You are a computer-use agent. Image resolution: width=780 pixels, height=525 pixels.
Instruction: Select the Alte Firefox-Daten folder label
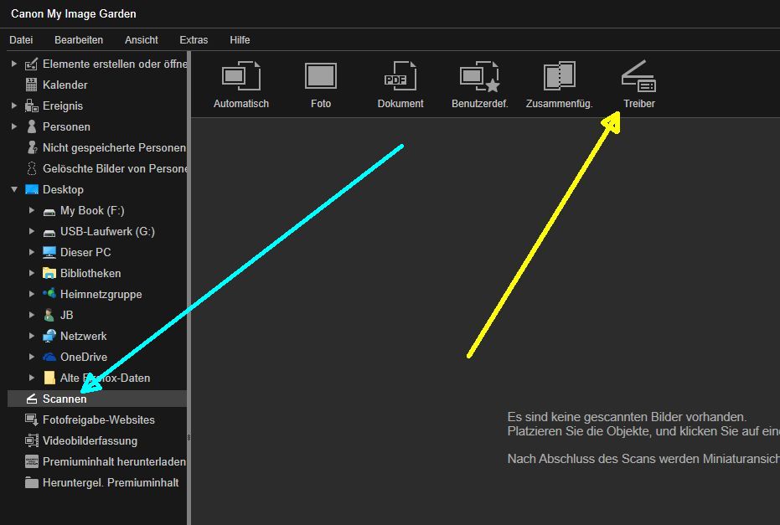[105, 378]
